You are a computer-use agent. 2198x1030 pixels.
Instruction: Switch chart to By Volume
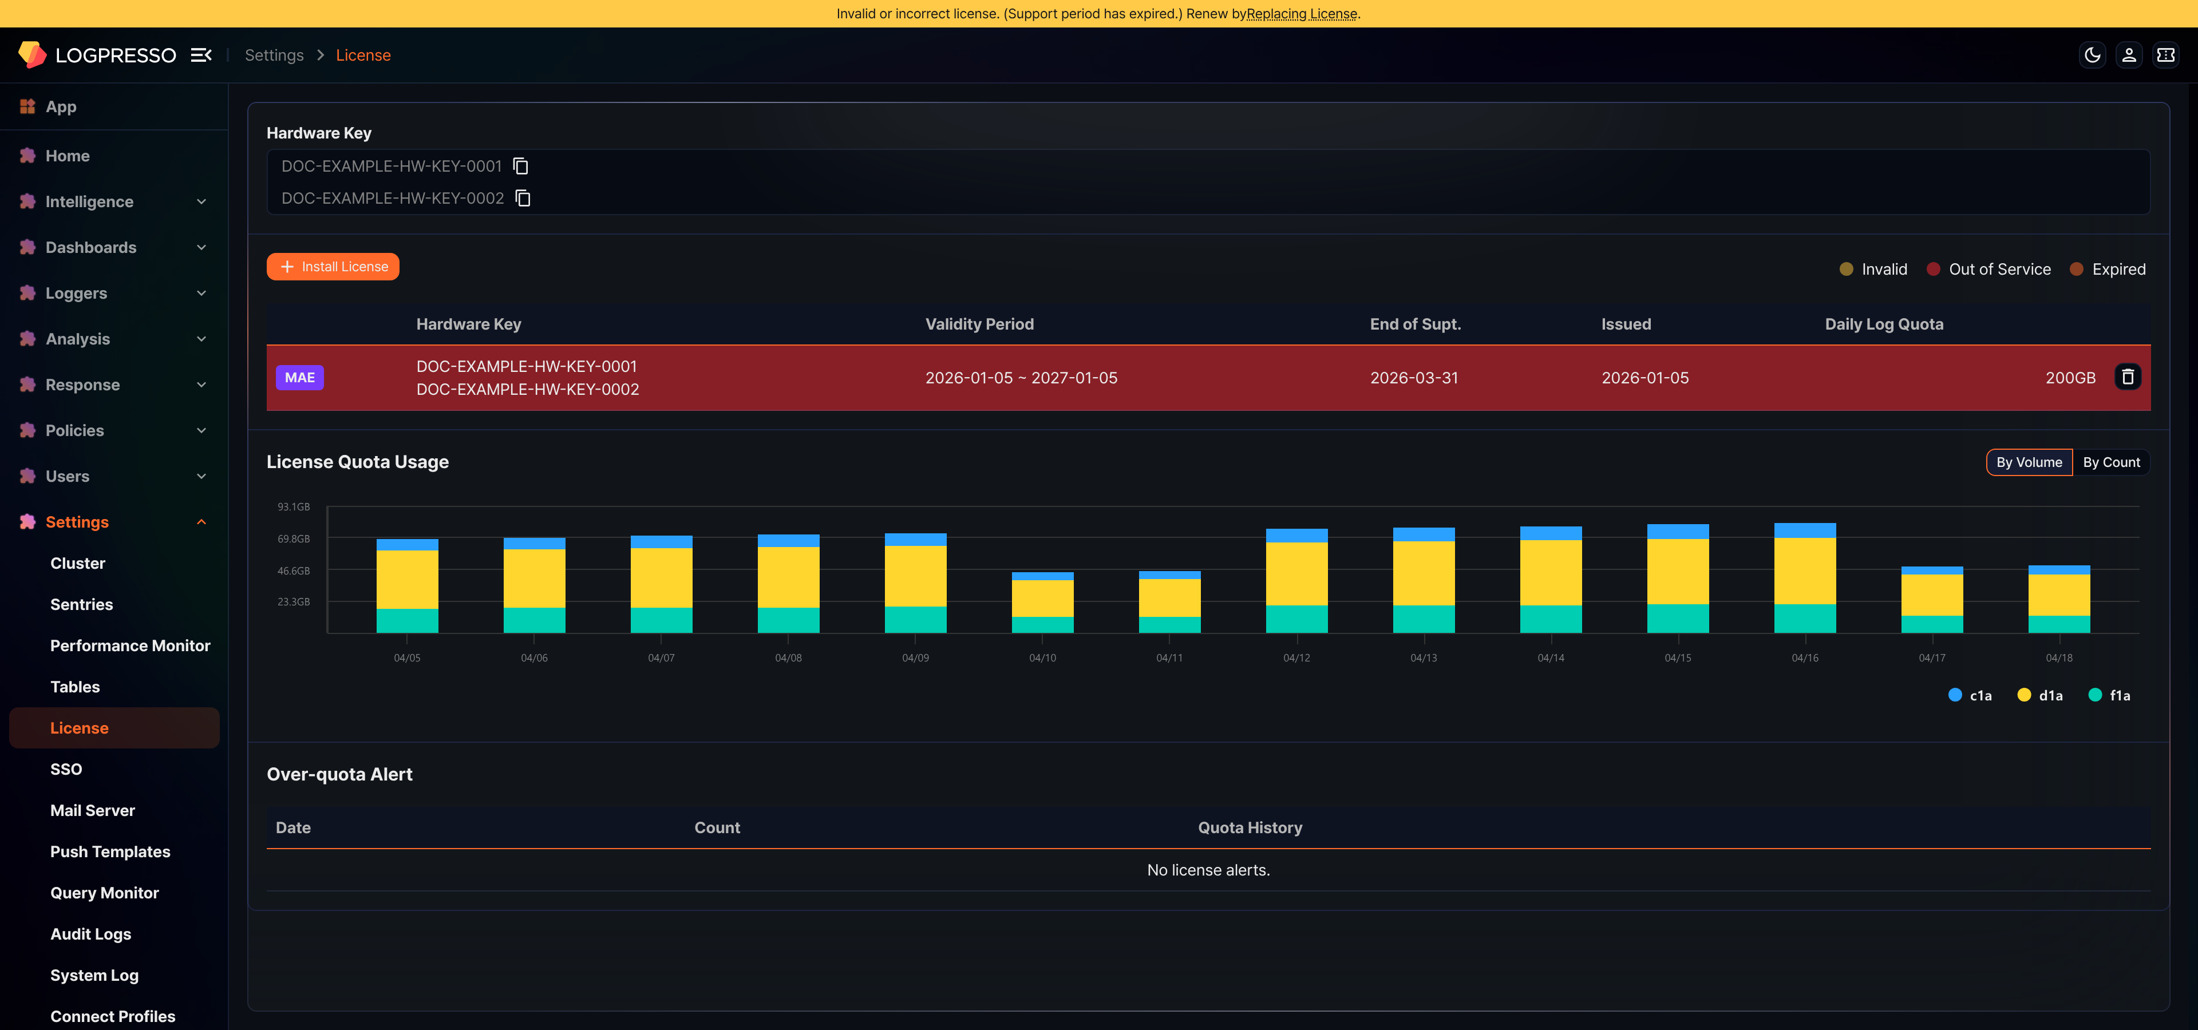[x=2029, y=462]
